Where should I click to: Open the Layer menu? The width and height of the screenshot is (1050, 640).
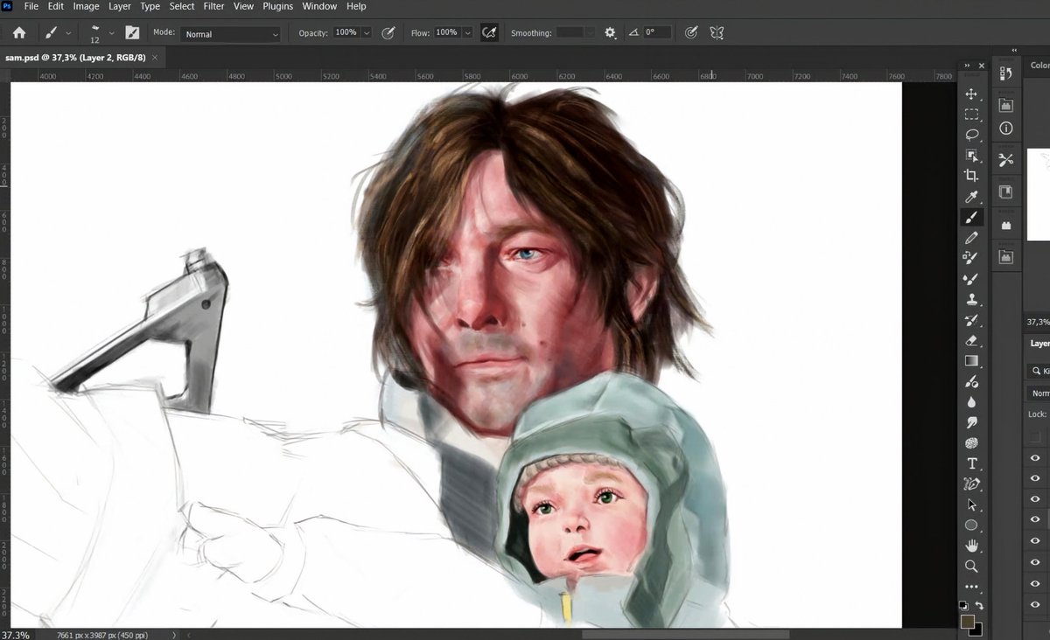[120, 6]
